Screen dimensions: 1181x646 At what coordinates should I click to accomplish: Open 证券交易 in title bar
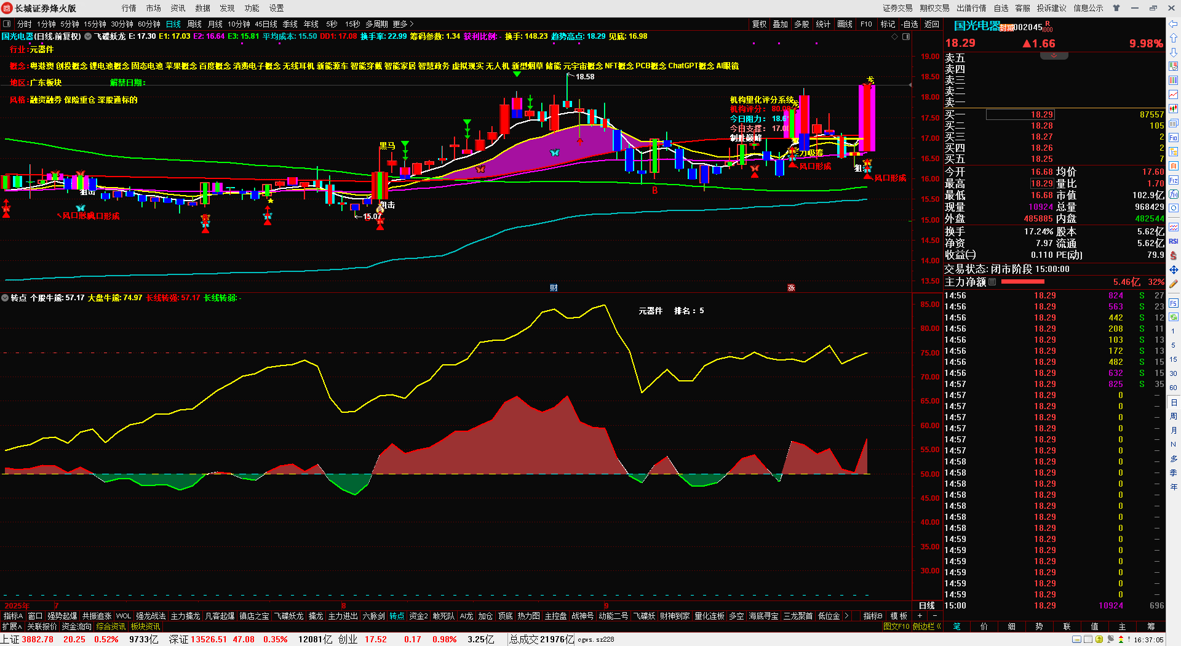pyautogui.click(x=897, y=8)
